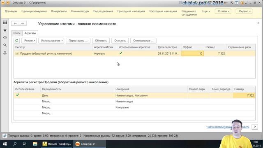263x148 pixels.
Task: Open Контрагенты in the navigation bar
Action: coord(59,11)
